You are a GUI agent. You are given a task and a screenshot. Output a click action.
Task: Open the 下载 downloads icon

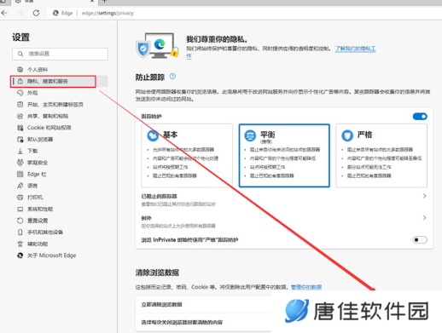click(x=20, y=151)
